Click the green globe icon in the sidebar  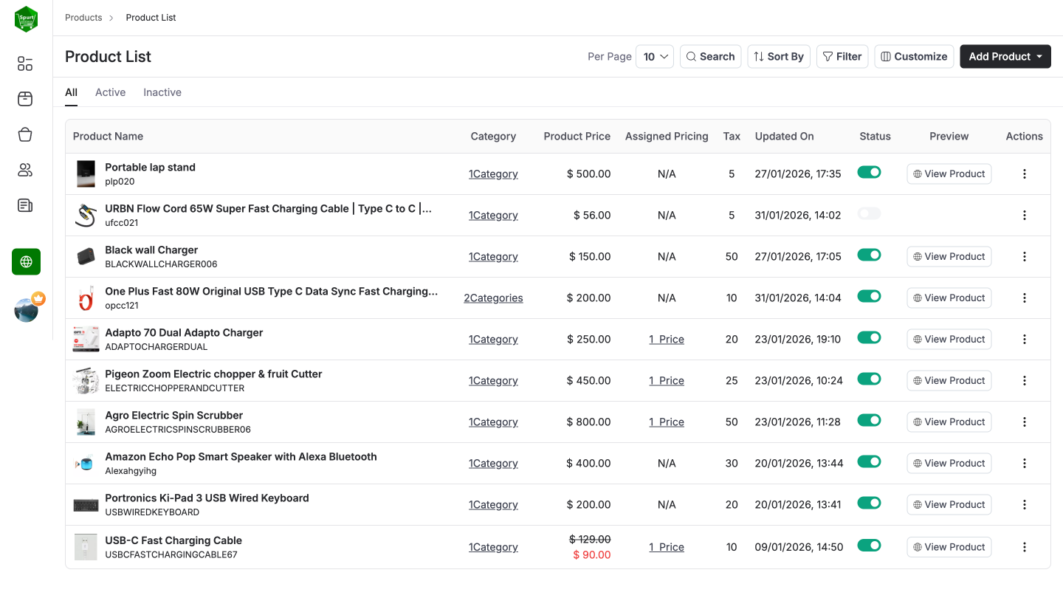26,261
